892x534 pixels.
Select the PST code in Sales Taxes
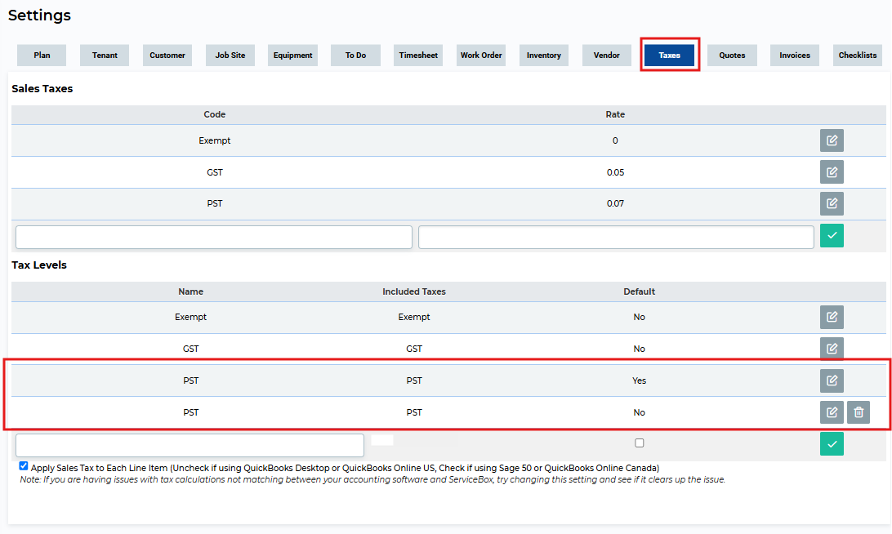coord(215,203)
